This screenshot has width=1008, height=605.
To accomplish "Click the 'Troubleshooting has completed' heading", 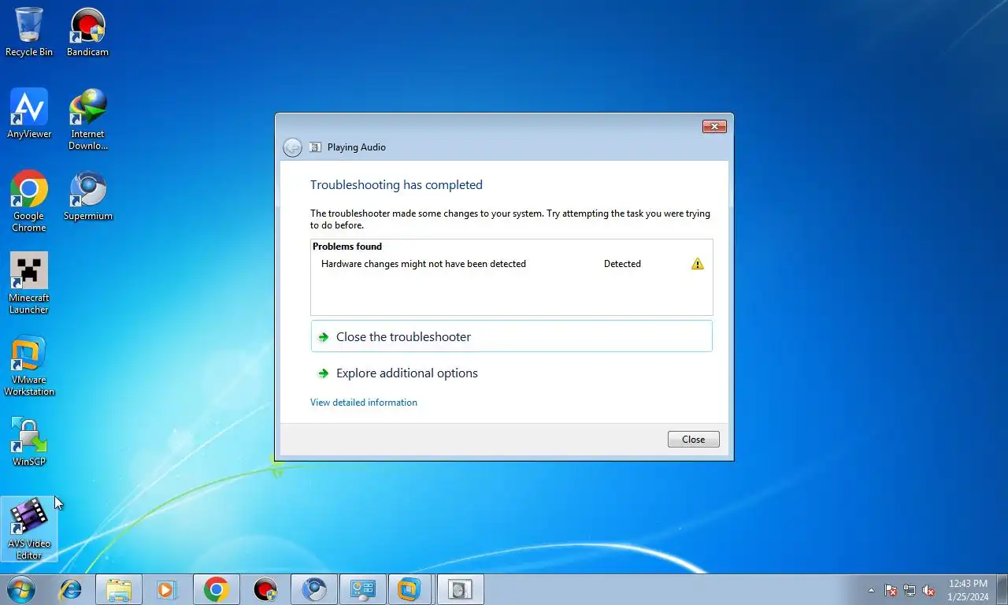I will click(x=396, y=185).
